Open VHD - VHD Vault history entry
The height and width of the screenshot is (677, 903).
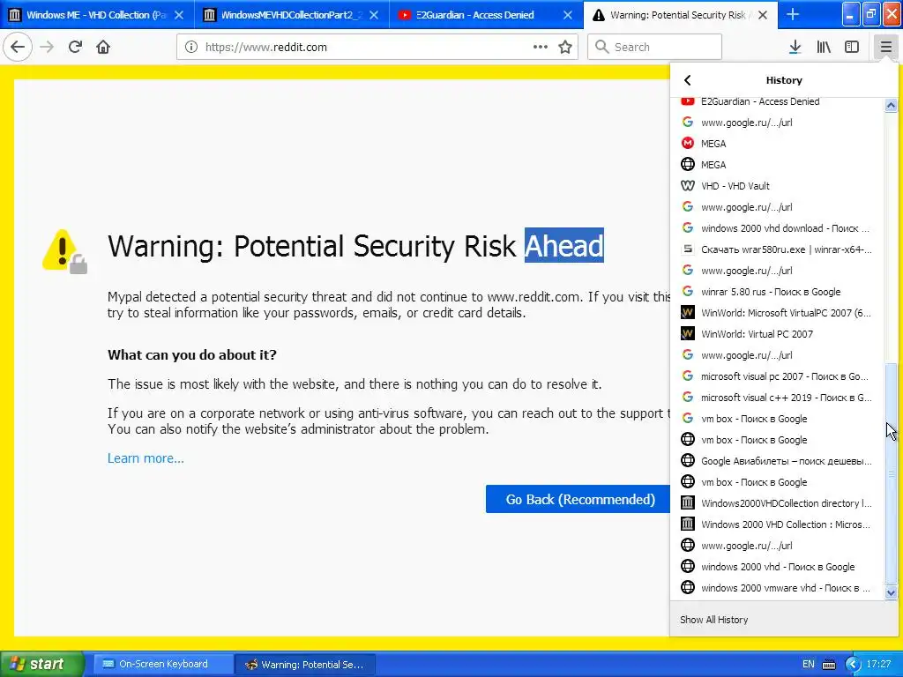[x=779, y=186]
